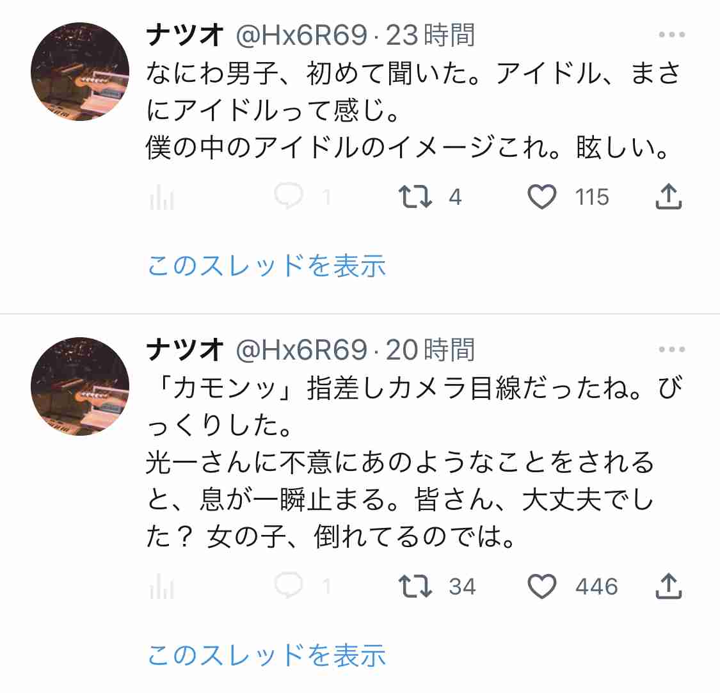
Task: Open analytics icon on second tweet
Action: tap(162, 586)
